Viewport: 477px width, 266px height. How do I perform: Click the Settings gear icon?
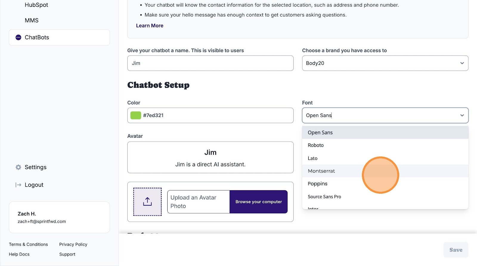coord(18,167)
